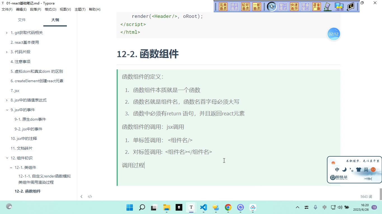The image size is (382, 214).
Task: Click the pushpin icon in remote toolbar
Action: 271,7
